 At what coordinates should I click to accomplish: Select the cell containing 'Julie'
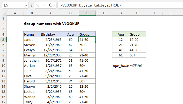pyautogui.click(x=32, y=71)
